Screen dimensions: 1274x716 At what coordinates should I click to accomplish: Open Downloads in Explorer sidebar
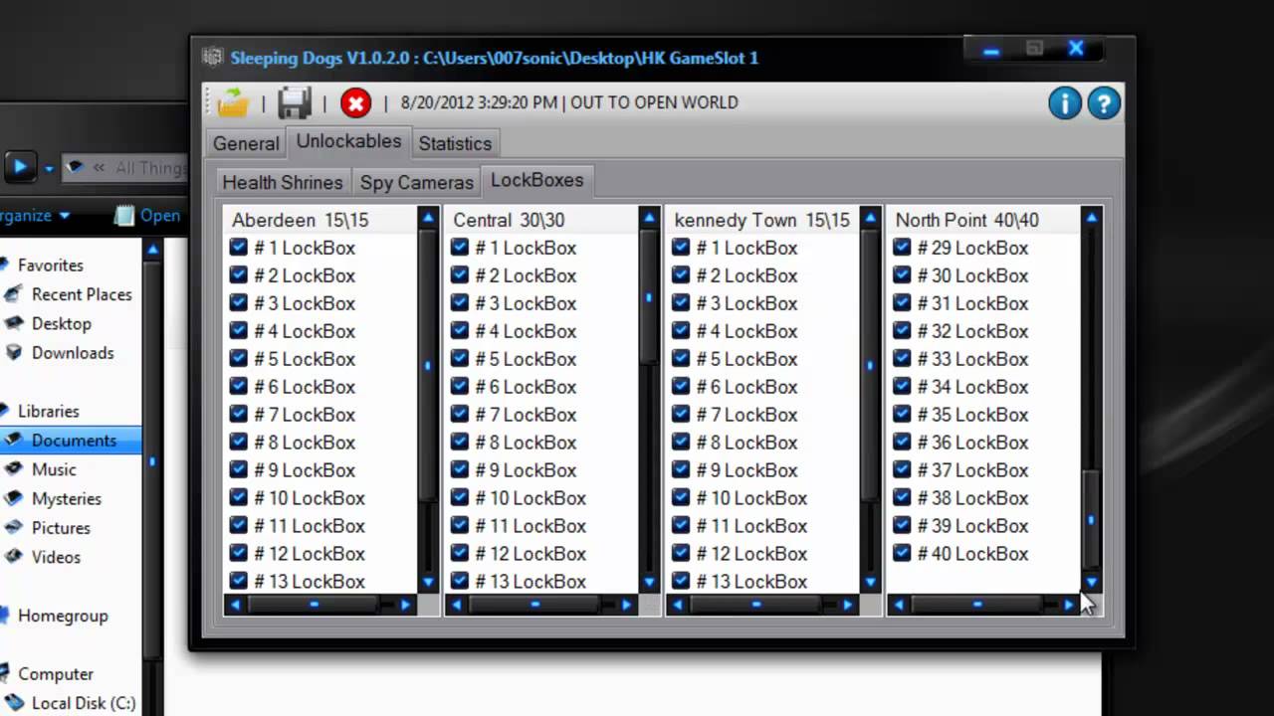coord(72,353)
